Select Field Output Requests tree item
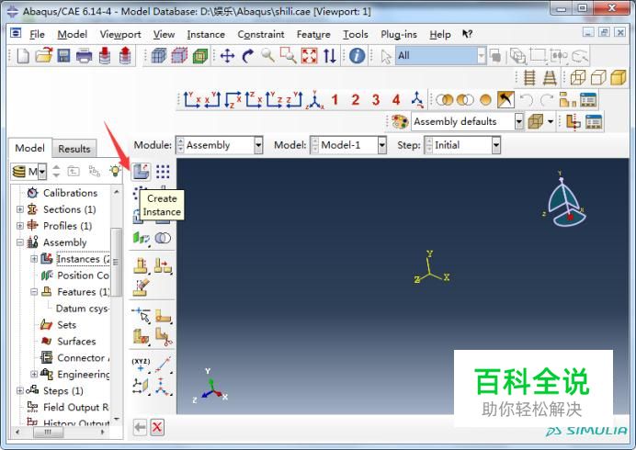This screenshot has height=450, width=636. [x=76, y=407]
